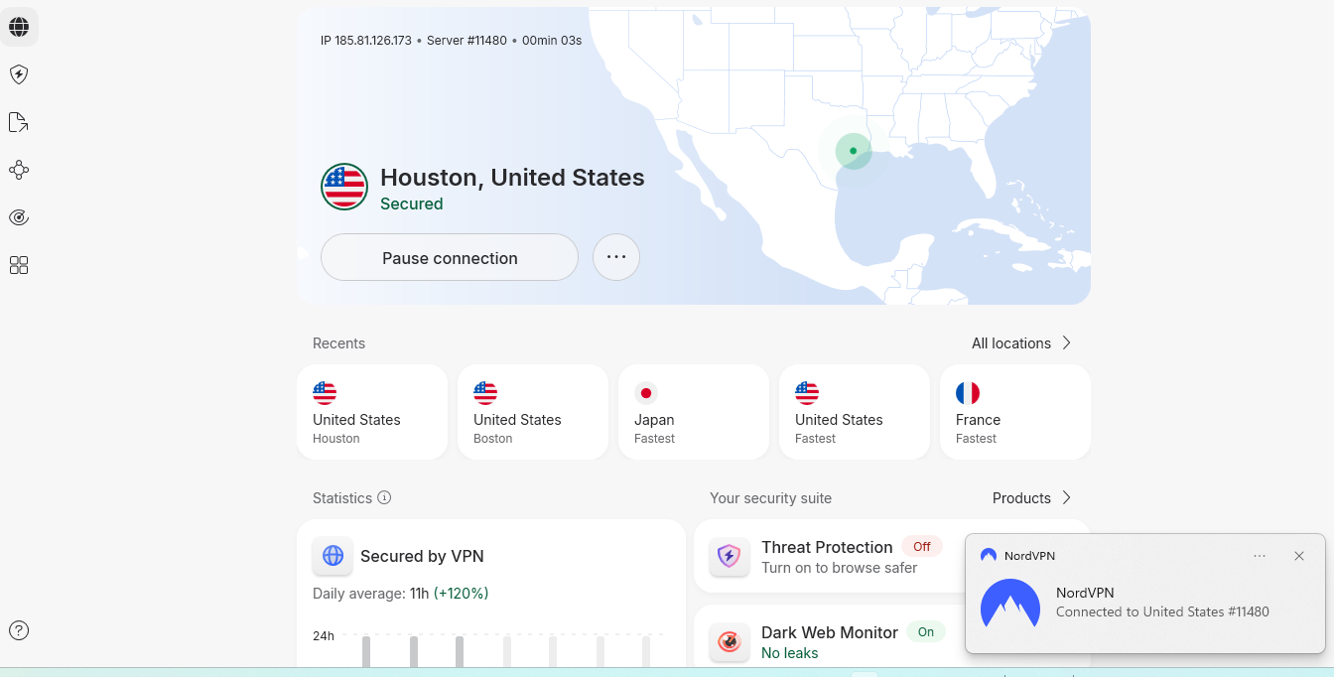Click 'Turn on to browse safer' text
The image size is (1334, 677).
(x=840, y=568)
